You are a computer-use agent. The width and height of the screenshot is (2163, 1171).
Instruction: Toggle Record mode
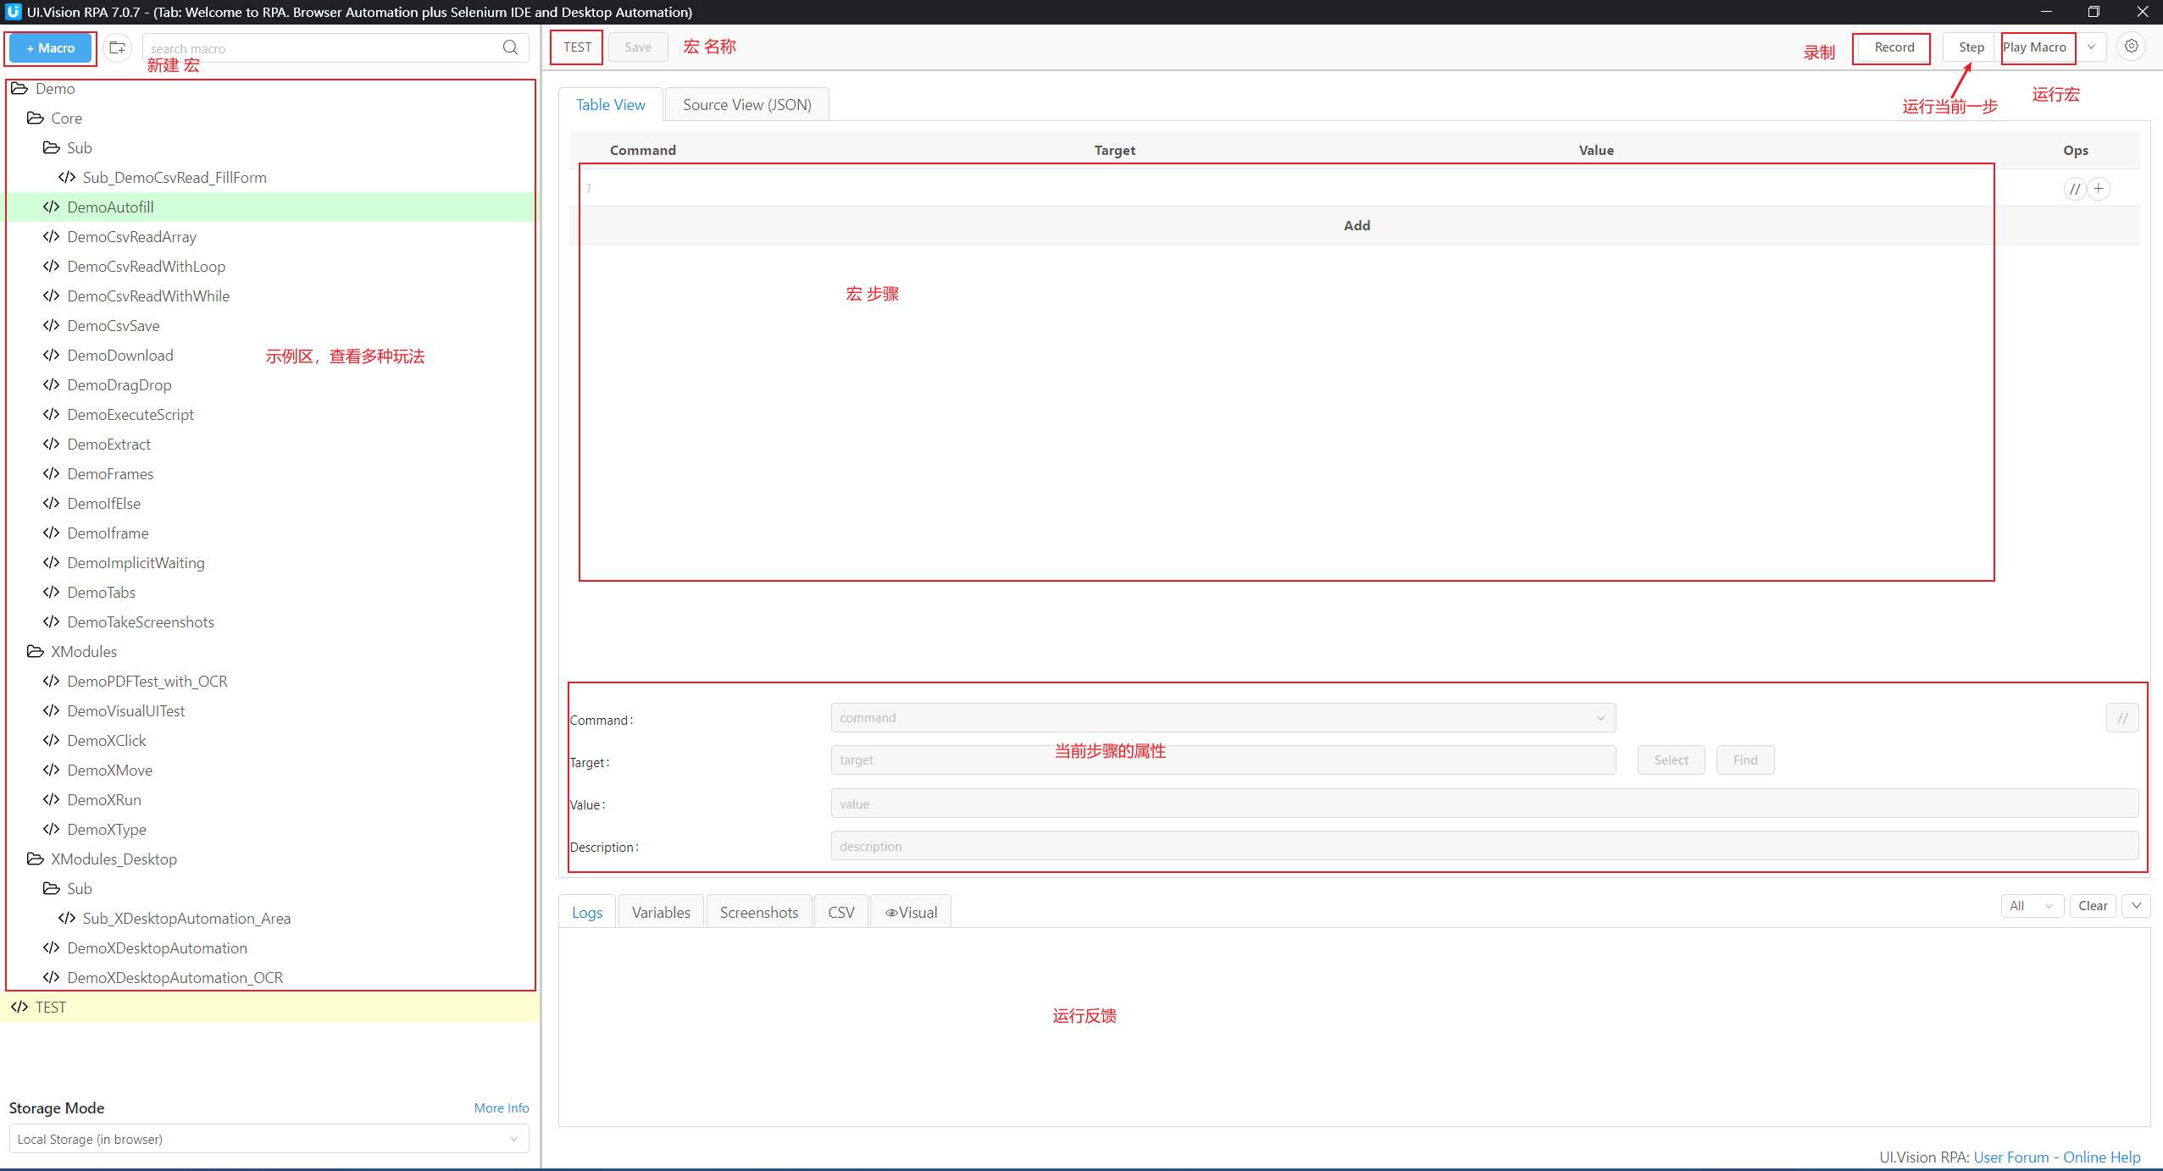[x=1891, y=47]
